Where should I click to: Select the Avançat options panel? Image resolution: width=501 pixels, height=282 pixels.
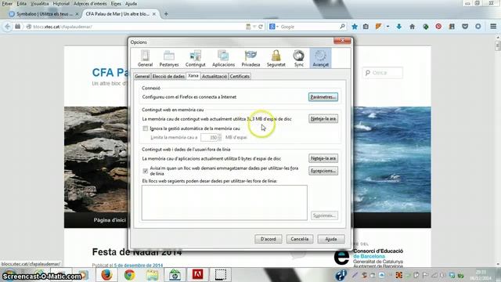(320, 58)
